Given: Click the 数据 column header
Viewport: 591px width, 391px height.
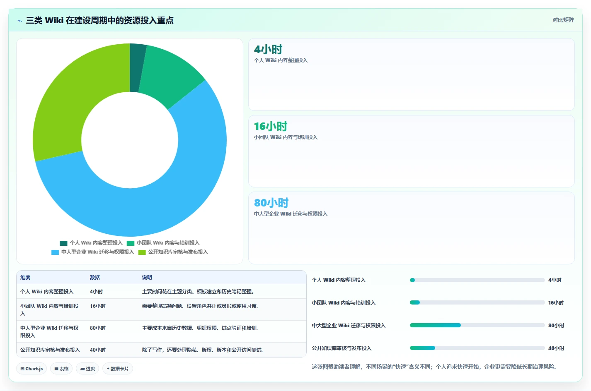Looking at the screenshot, I should [x=95, y=278].
